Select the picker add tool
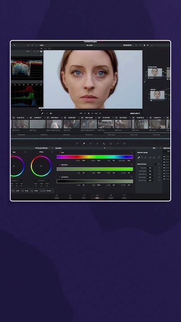This screenshot has width=181, height=322. click(145, 157)
